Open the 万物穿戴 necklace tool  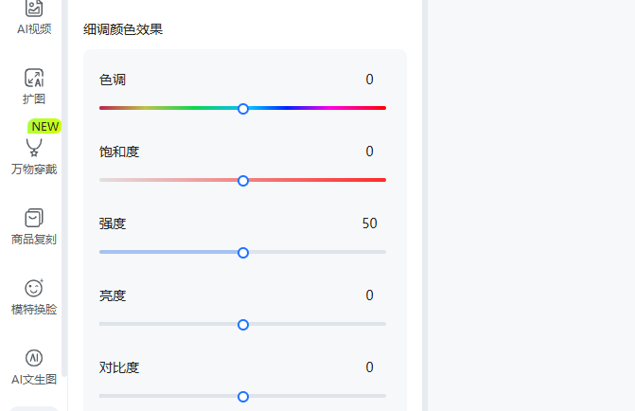pyautogui.click(x=34, y=156)
